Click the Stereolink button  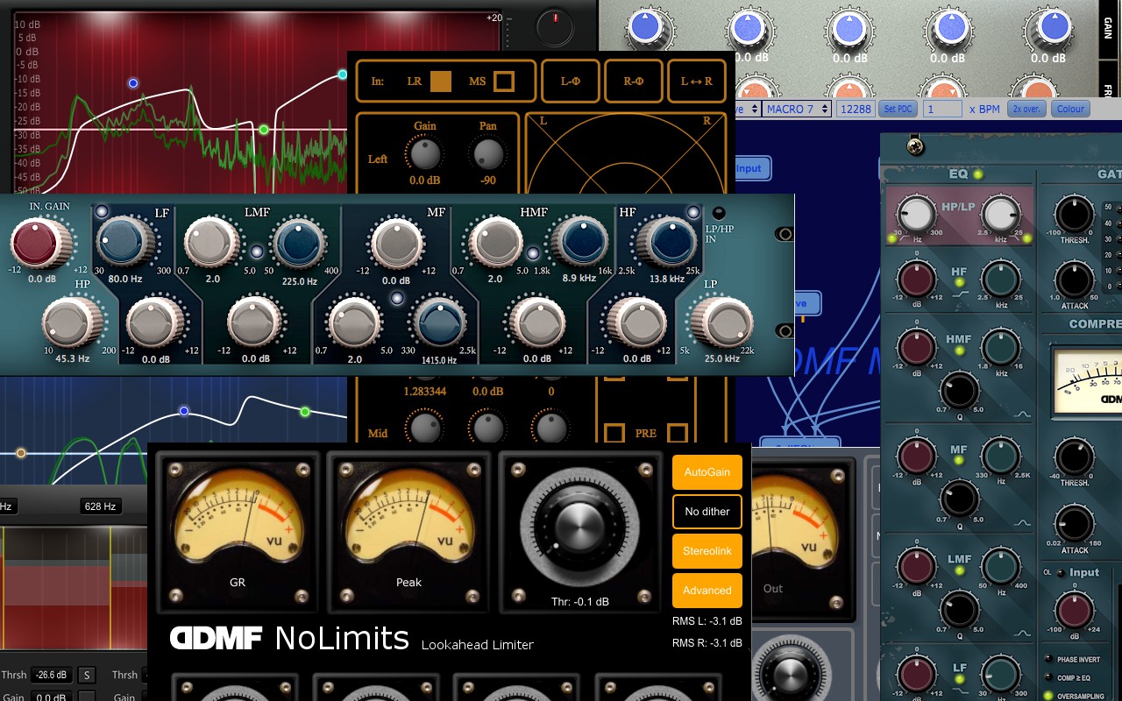pos(707,551)
